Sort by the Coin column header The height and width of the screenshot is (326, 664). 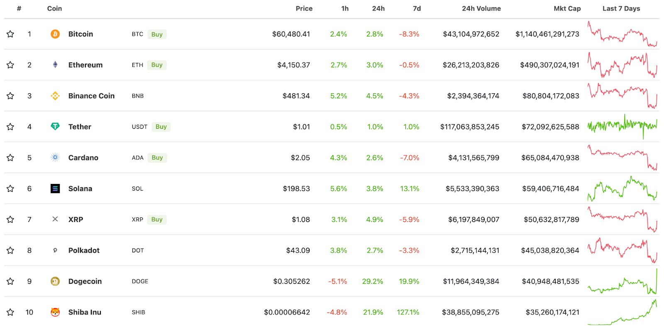pyautogui.click(x=54, y=8)
